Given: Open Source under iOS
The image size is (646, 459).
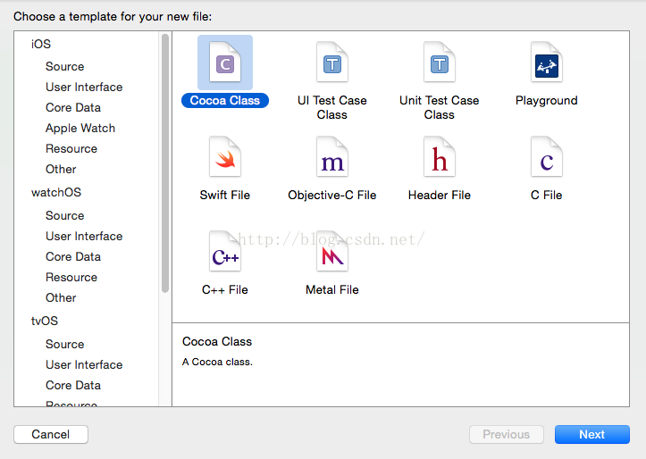Looking at the screenshot, I should 64,66.
